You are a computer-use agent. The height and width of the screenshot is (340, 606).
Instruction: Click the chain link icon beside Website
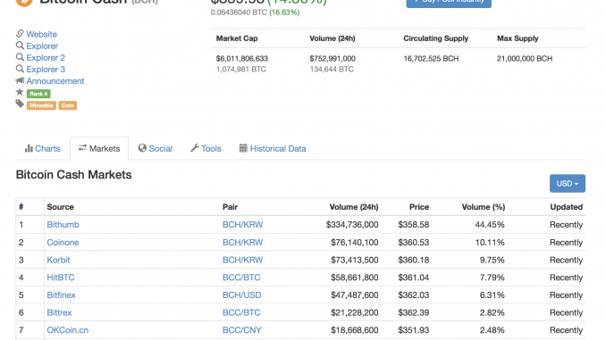coord(20,34)
